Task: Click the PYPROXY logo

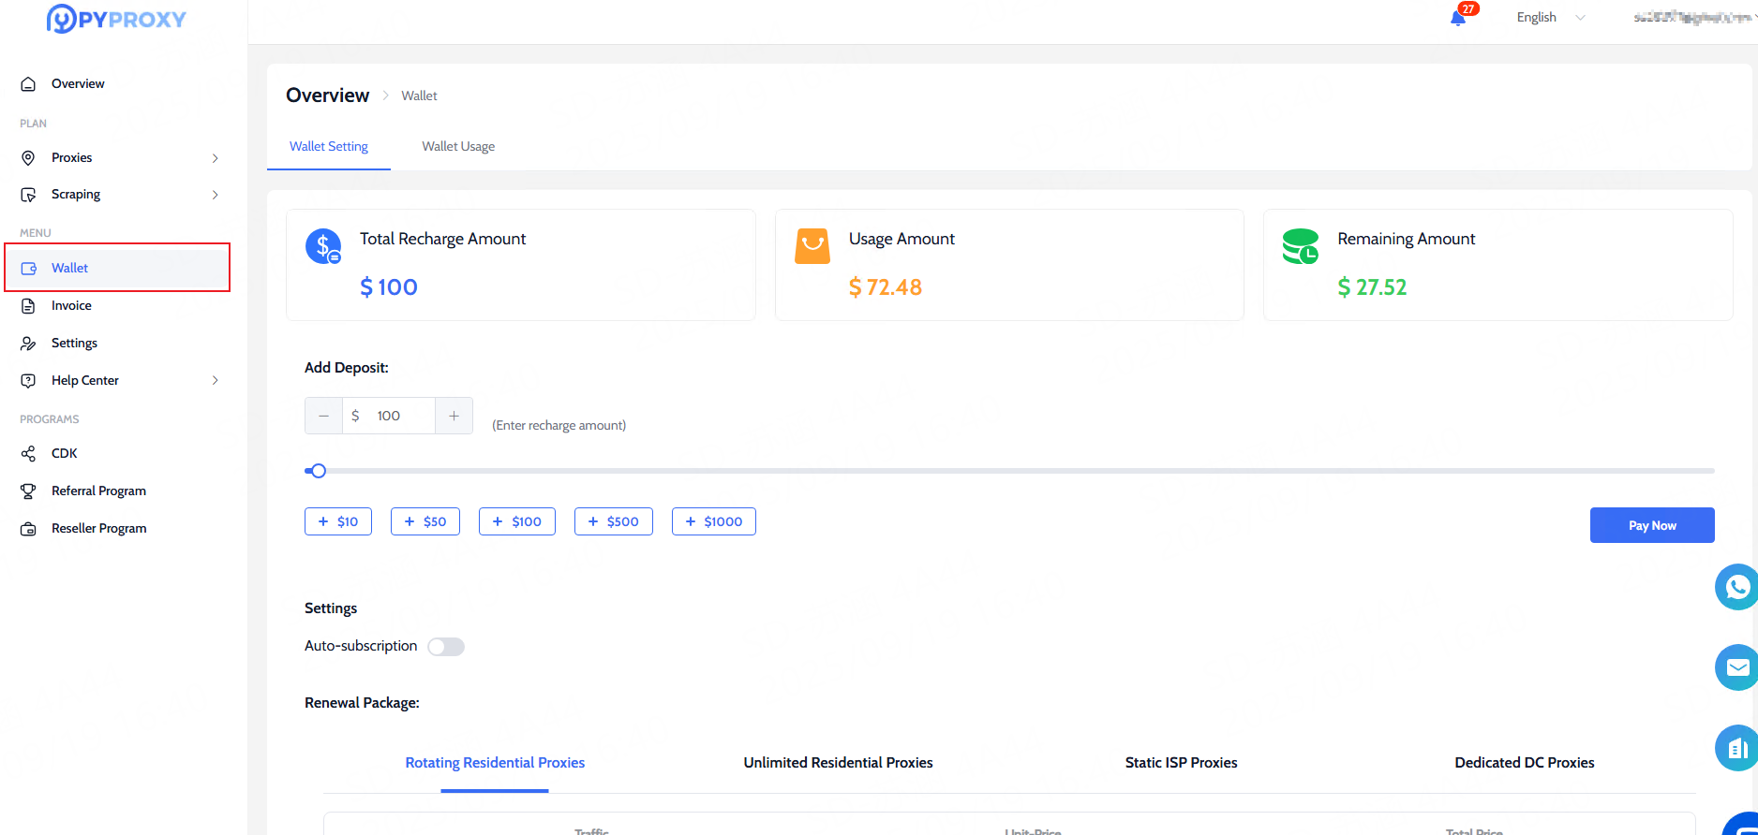Action: (x=116, y=19)
